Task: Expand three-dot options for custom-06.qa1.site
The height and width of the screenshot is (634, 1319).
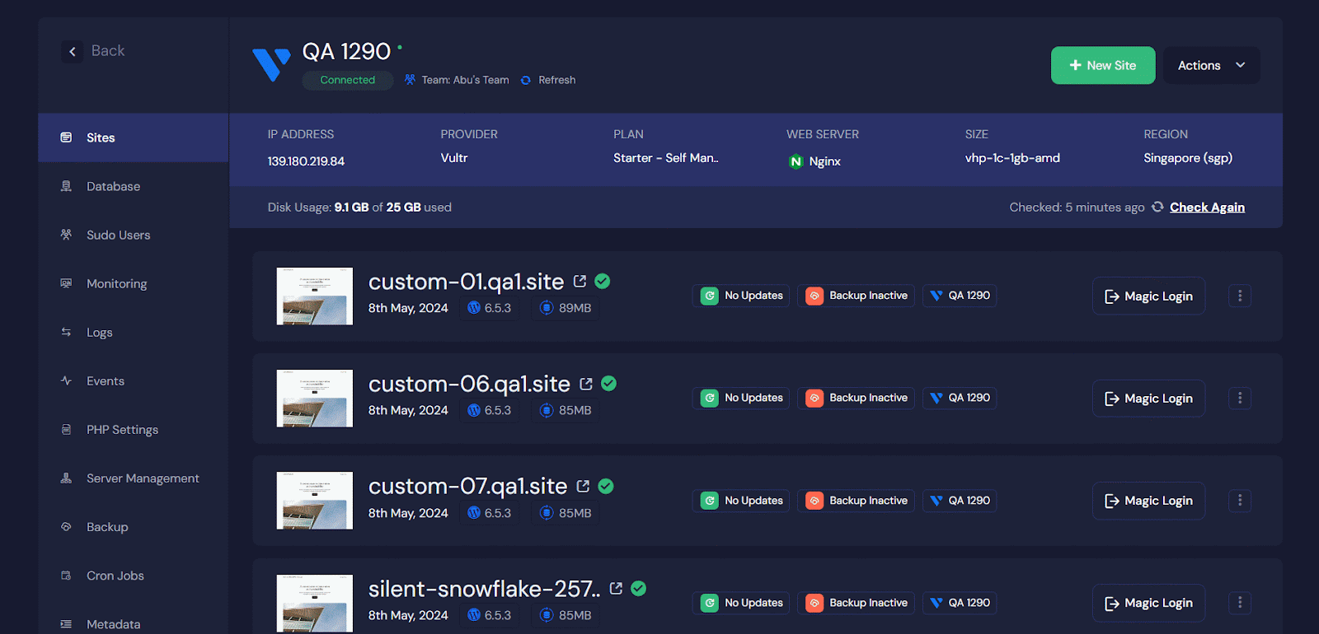Action: click(1239, 399)
